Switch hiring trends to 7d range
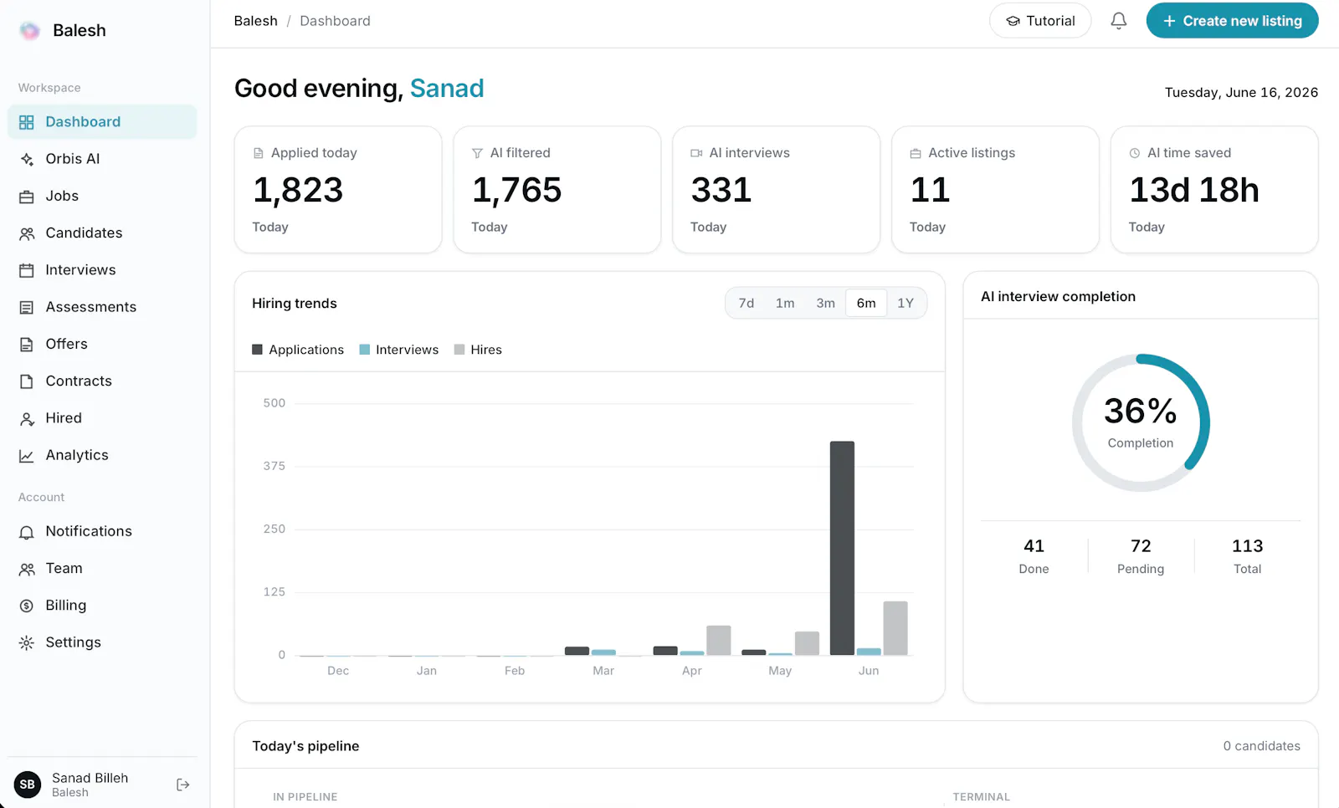Viewport: 1339px width, 808px height. coord(746,303)
